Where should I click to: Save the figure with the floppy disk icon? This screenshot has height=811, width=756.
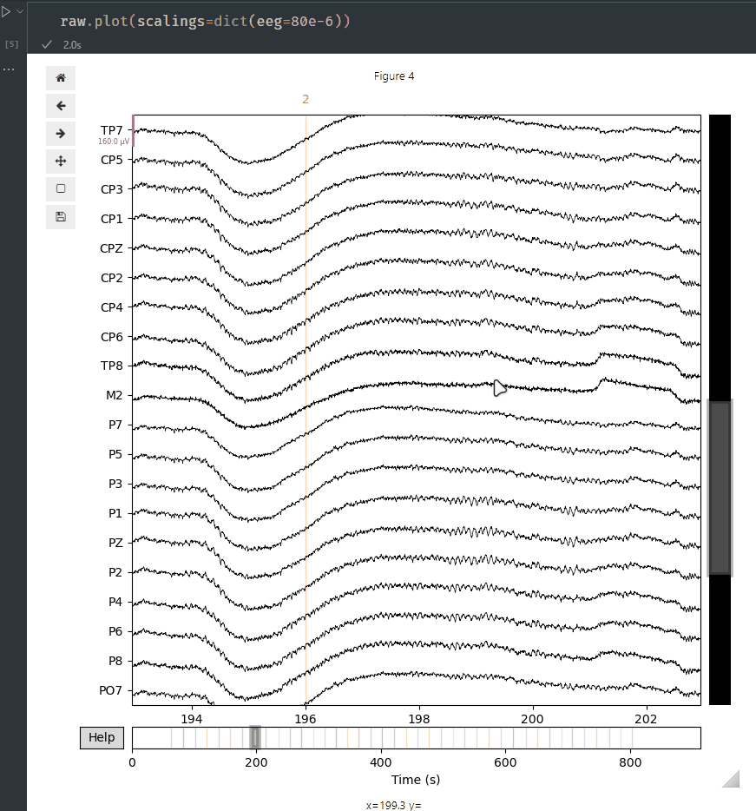click(60, 216)
